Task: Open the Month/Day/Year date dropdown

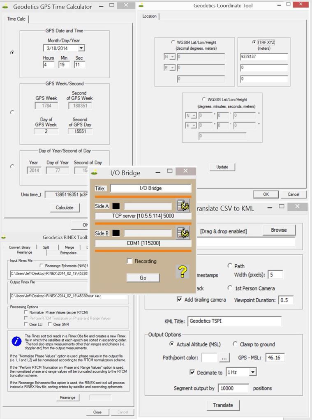Action: click(x=81, y=48)
